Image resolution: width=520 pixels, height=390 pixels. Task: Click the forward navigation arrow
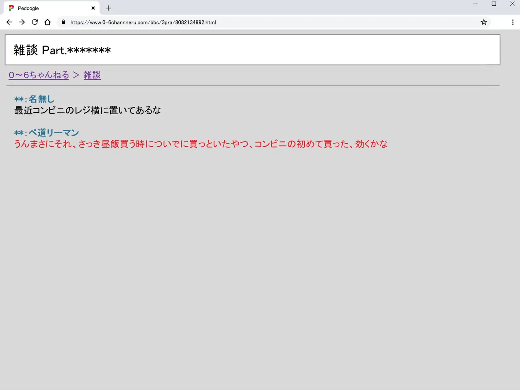[22, 22]
